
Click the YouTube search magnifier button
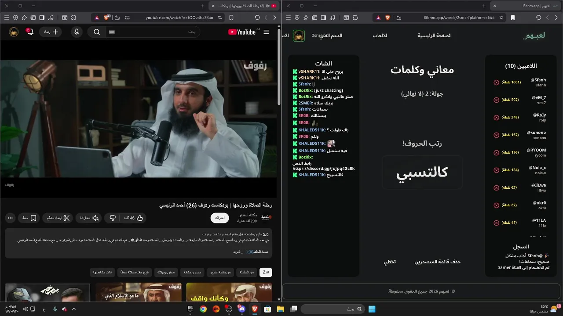(x=97, y=32)
